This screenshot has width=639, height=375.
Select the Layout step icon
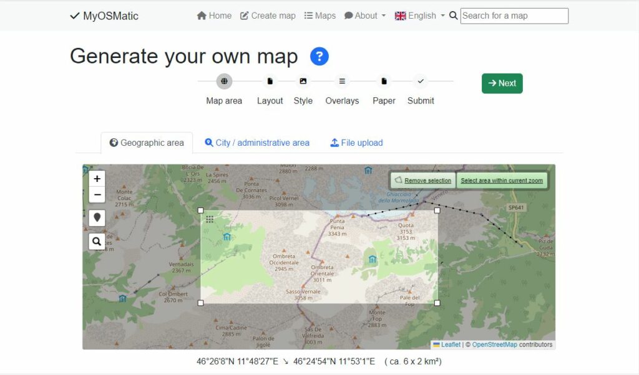pyautogui.click(x=270, y=81)
